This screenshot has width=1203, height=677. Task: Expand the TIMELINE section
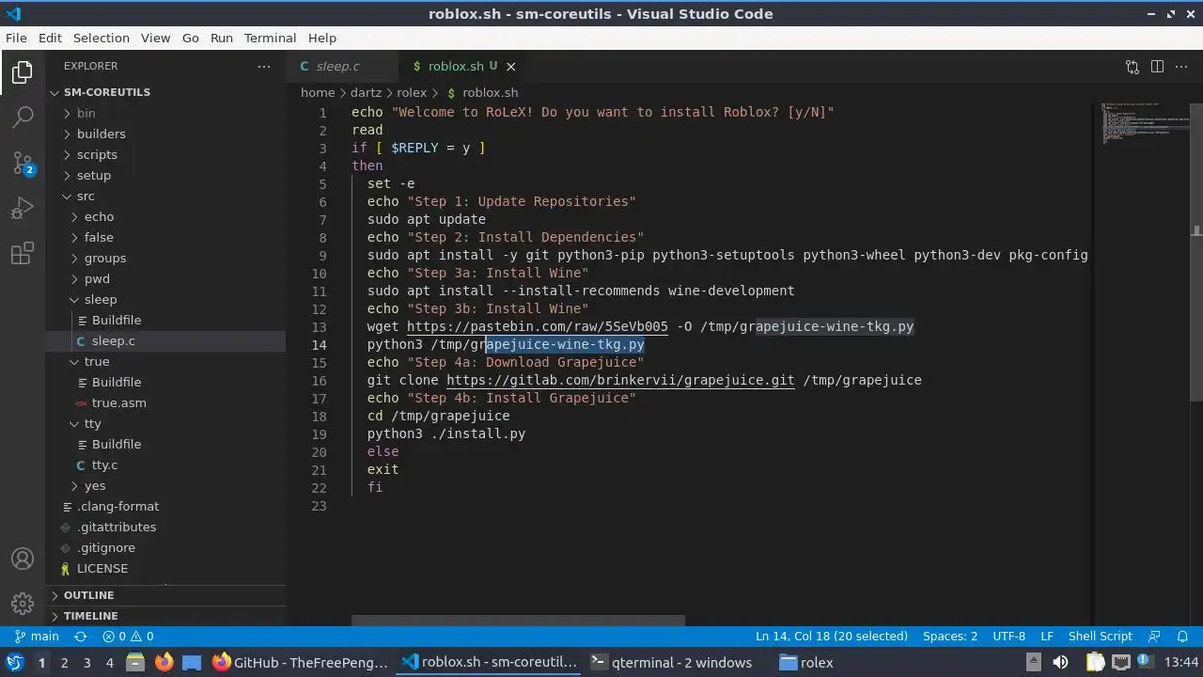[x=165, y=616]
